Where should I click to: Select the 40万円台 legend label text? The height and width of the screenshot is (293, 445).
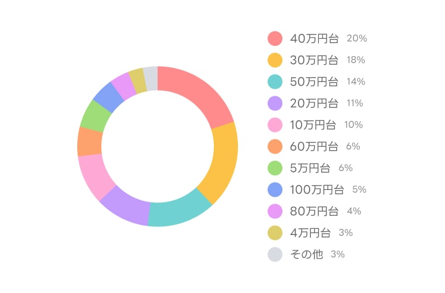[x=314, y=38]
